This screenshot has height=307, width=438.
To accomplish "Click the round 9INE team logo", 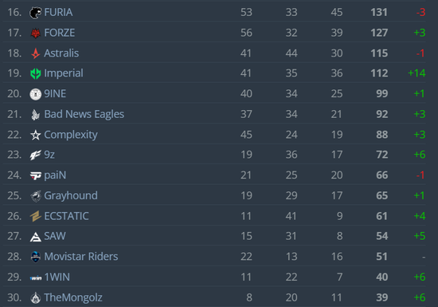I will [x=36, y=94].
